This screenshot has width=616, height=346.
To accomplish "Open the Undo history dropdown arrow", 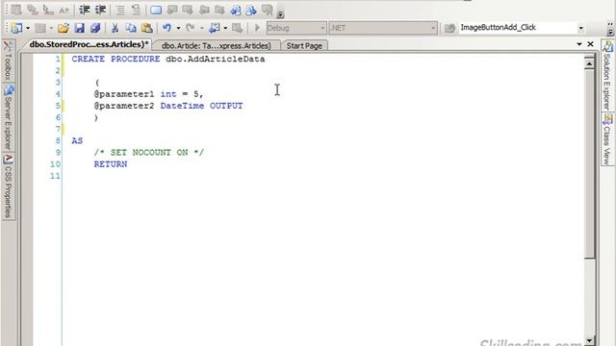I will 178,28.
